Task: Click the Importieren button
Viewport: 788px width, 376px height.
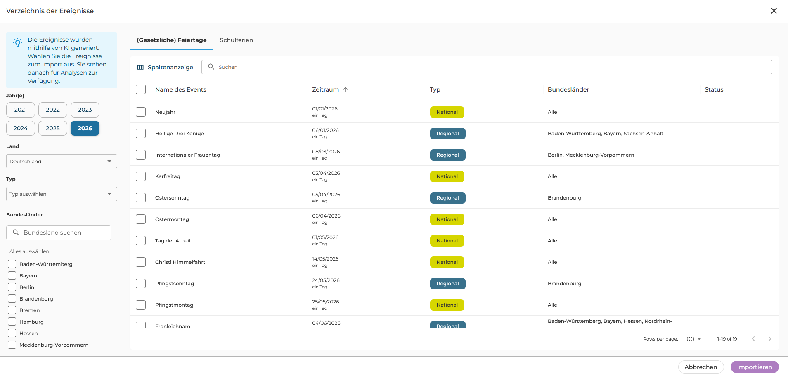Action: tap(755, 367)
